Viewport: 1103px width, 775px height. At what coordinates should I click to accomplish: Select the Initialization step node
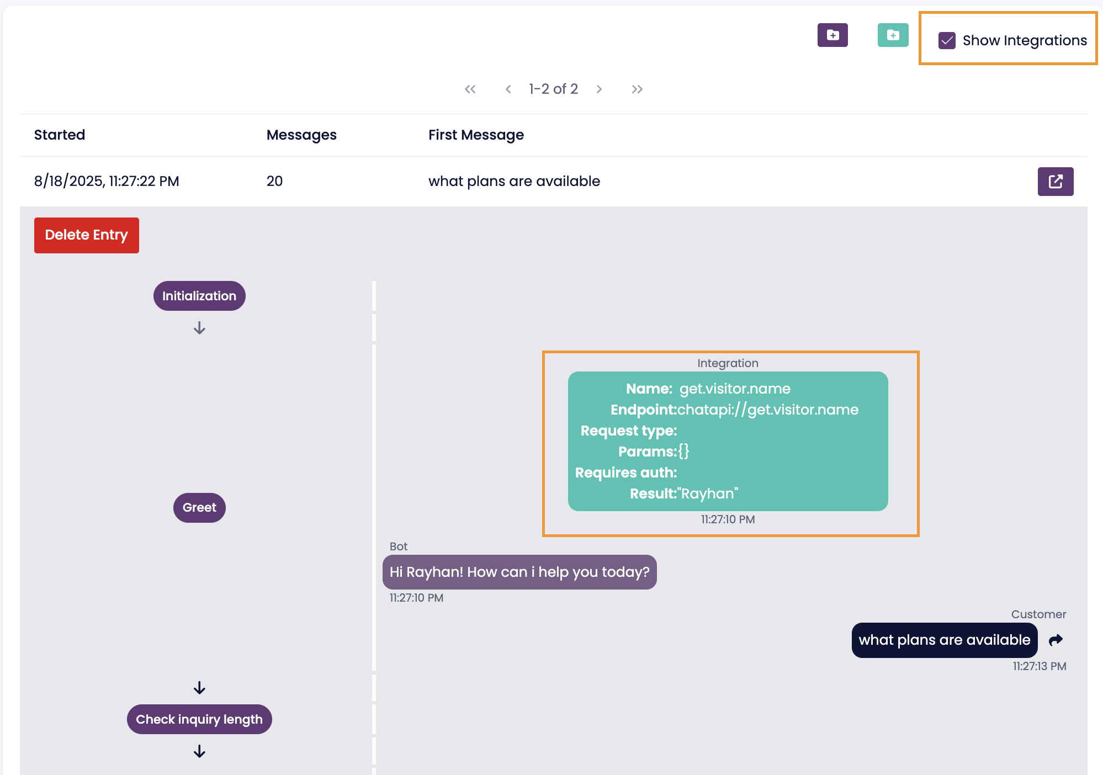tap(199, 296)
